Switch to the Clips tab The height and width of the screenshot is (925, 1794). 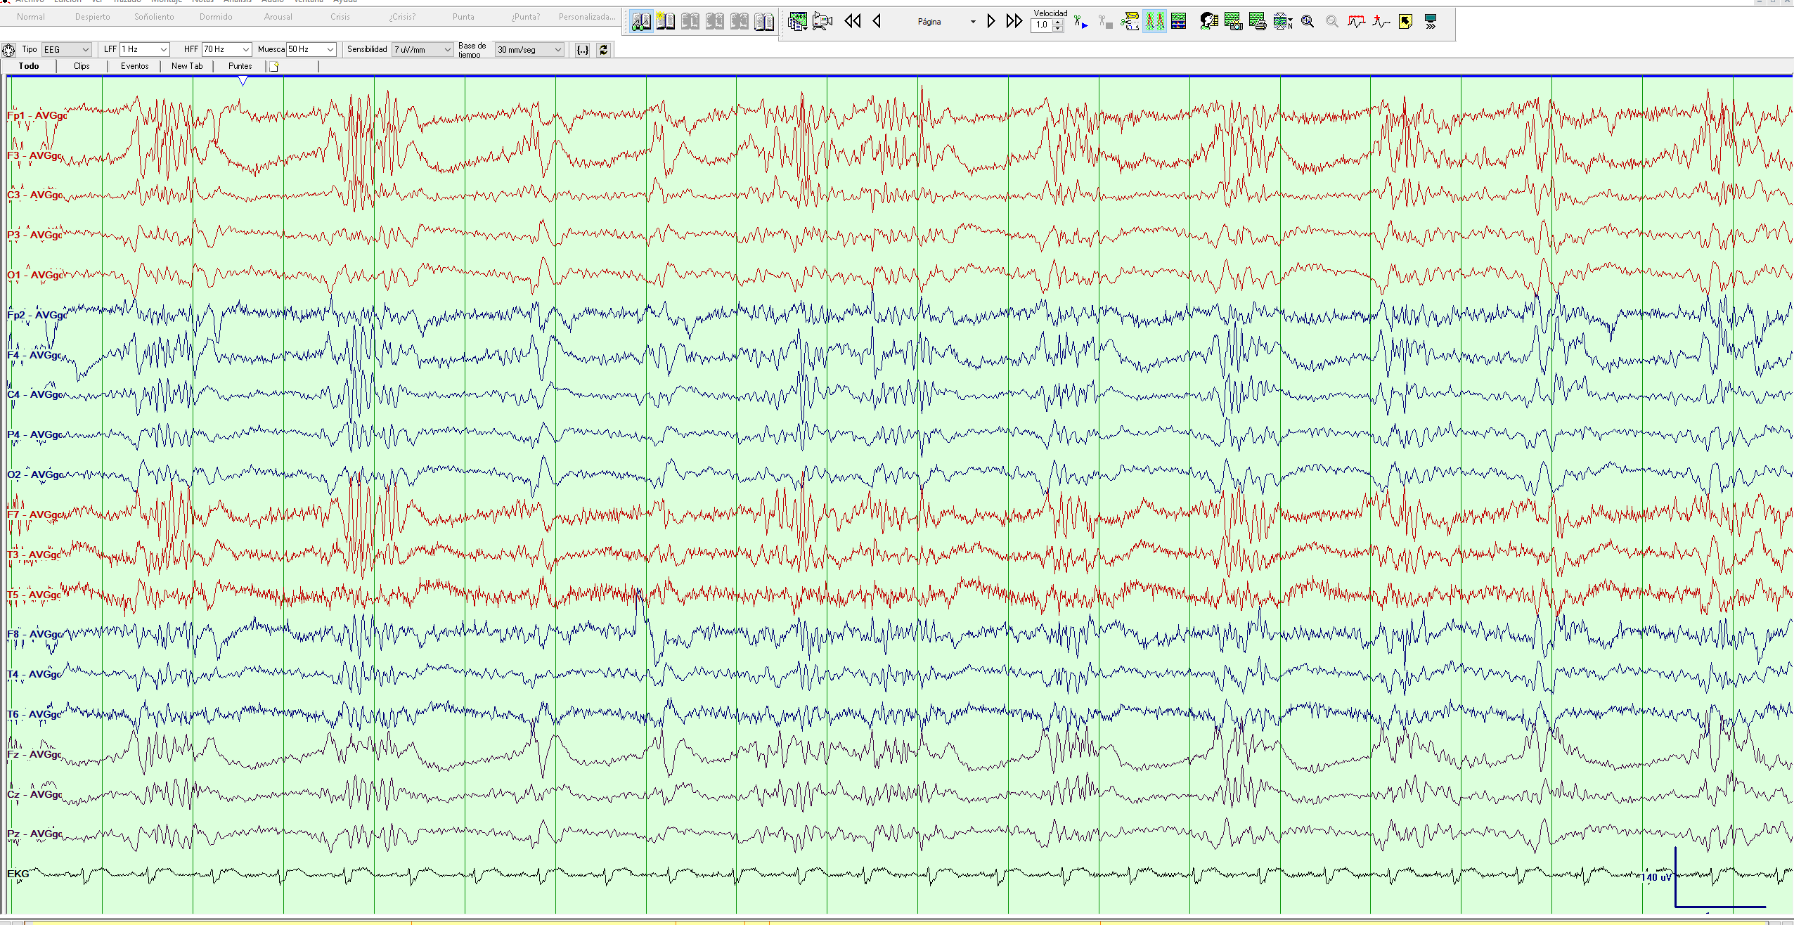[x=82, y=66]
